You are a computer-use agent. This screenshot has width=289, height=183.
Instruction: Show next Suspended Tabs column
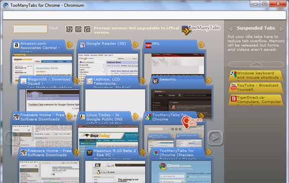click(282, 29)
